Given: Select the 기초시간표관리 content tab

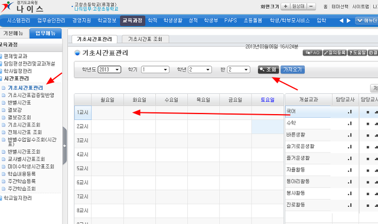Looking at the screenshot, I should click(x=94, y=39).
